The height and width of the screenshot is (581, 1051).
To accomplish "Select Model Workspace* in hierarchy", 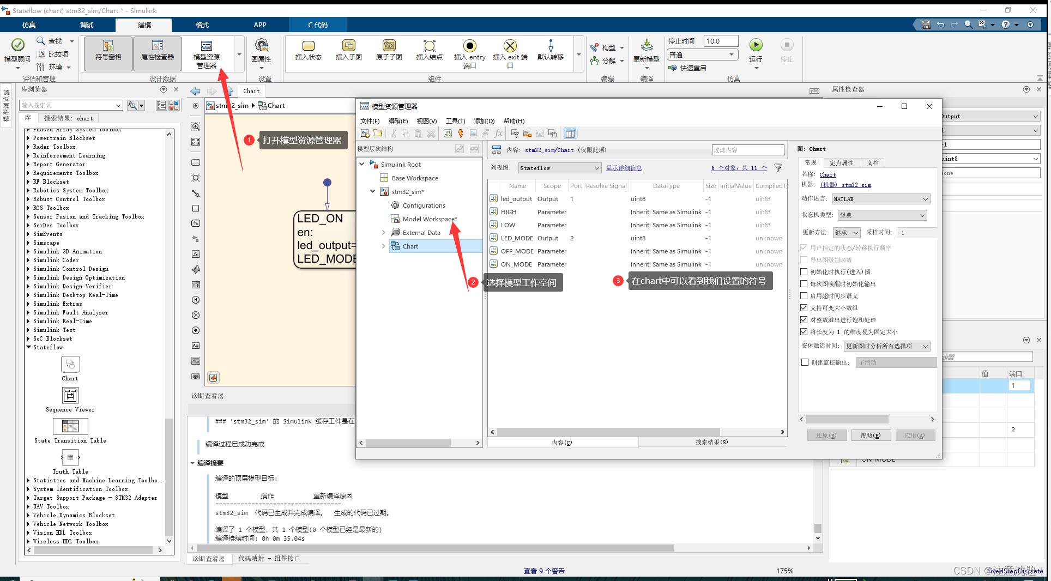I will coord(430,219).
